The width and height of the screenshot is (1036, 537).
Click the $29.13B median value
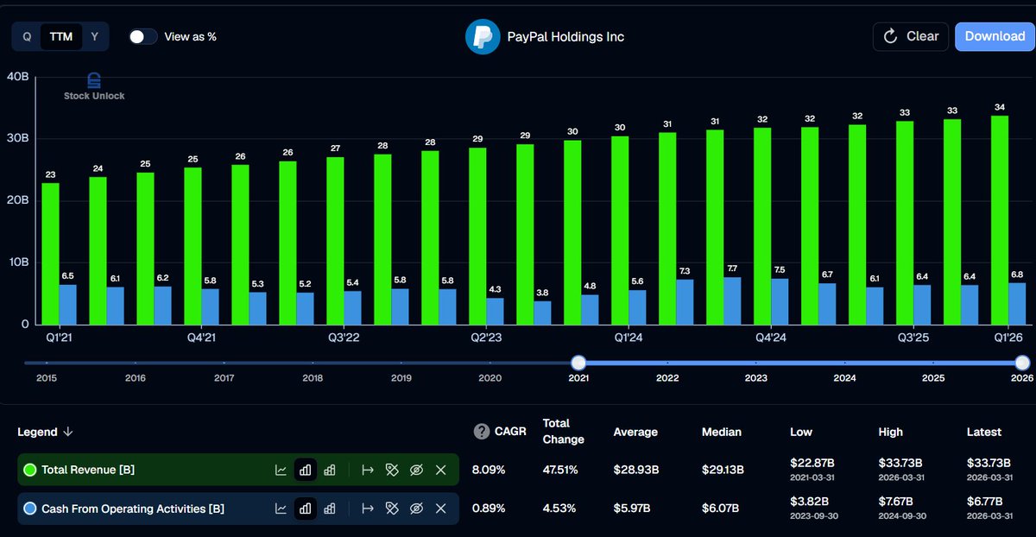(x=724, y=470)
